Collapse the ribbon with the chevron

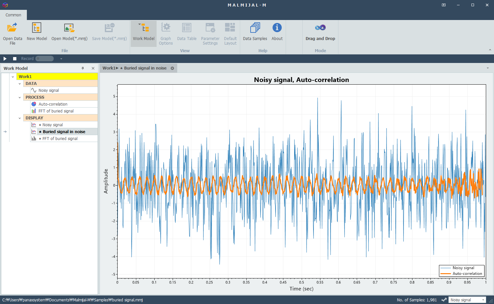tap(490, 50)
